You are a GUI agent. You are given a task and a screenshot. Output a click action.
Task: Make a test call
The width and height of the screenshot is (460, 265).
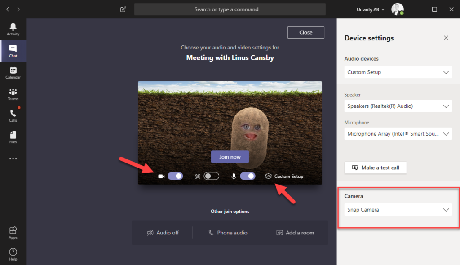tap(376, 168)
